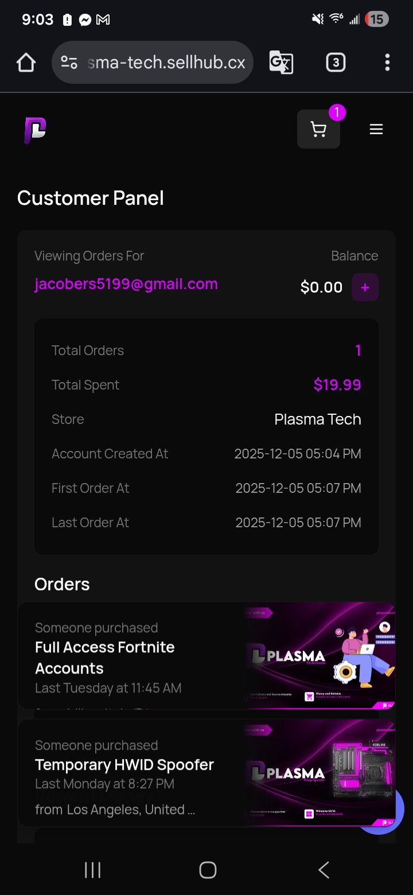Tap the Fortnite Accounts Plasma banner image
Viewport: 413px width, 895px height.
319,656
